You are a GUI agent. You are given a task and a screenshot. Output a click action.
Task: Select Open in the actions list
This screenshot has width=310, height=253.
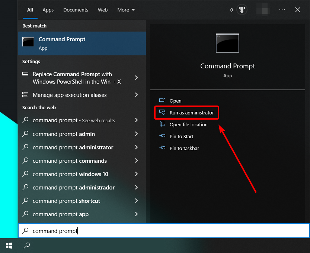175,101
